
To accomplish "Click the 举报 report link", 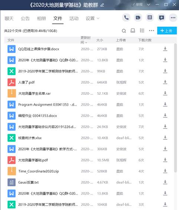I will 137,5.
